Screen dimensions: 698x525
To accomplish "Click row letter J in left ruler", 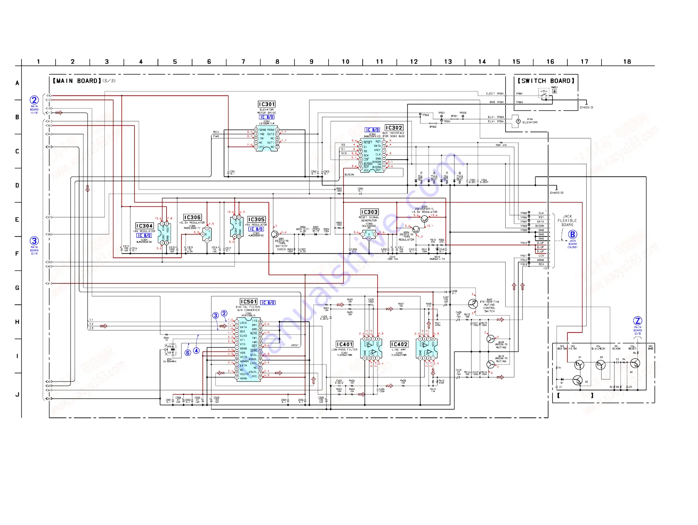I will pyautogui.click(x=17, y=394).
